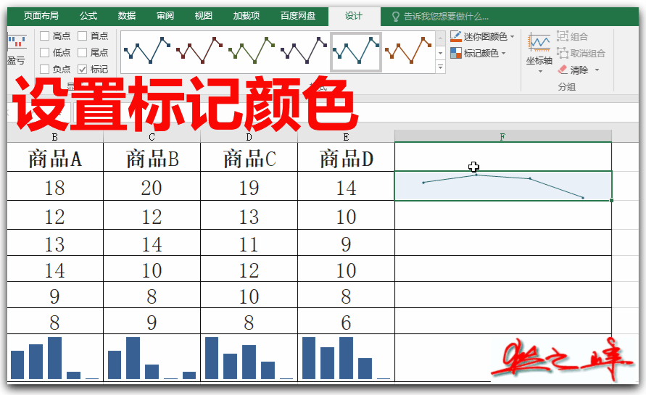Select column B header
646x395 pixels.
coord(55,137)
